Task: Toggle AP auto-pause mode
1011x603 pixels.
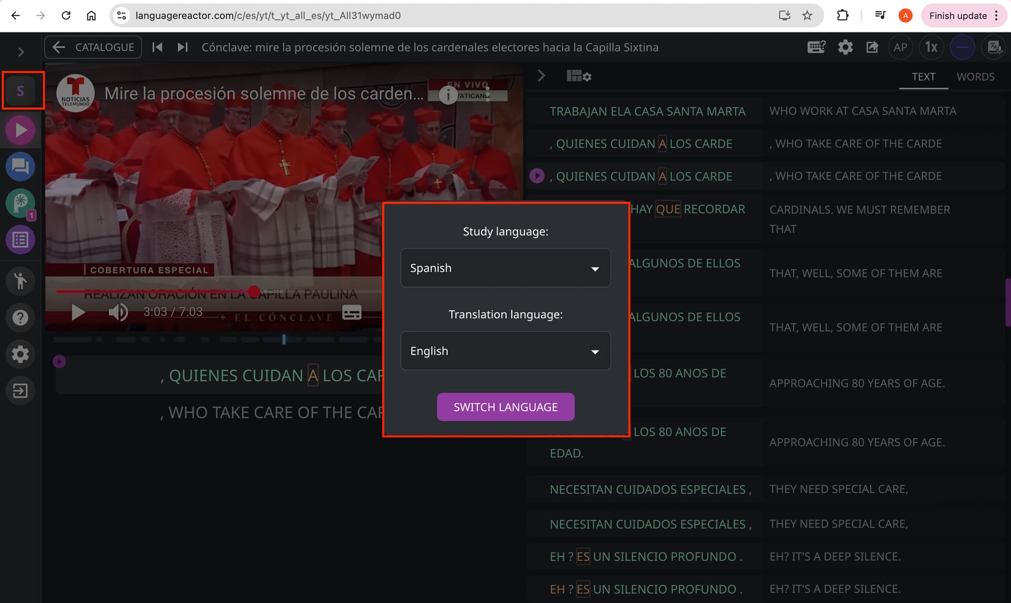Action: pos(900,47)
